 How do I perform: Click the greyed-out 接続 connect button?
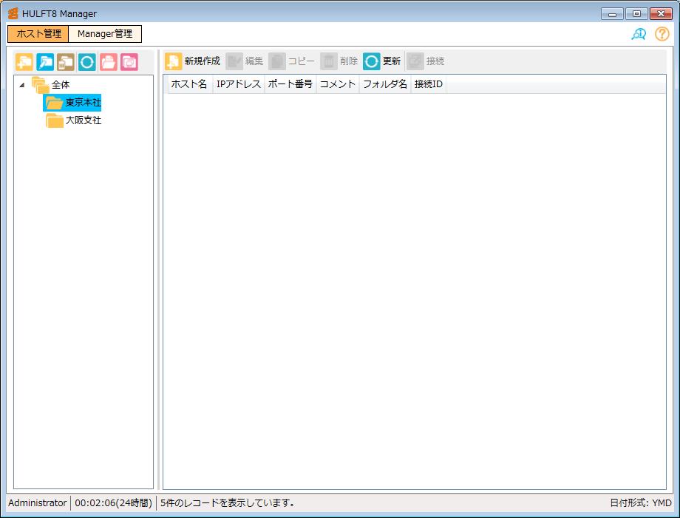tap(426, 61)
